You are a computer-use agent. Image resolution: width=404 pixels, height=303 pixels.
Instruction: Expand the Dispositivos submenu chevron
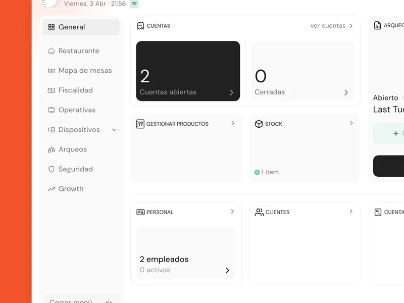point(114,130)
